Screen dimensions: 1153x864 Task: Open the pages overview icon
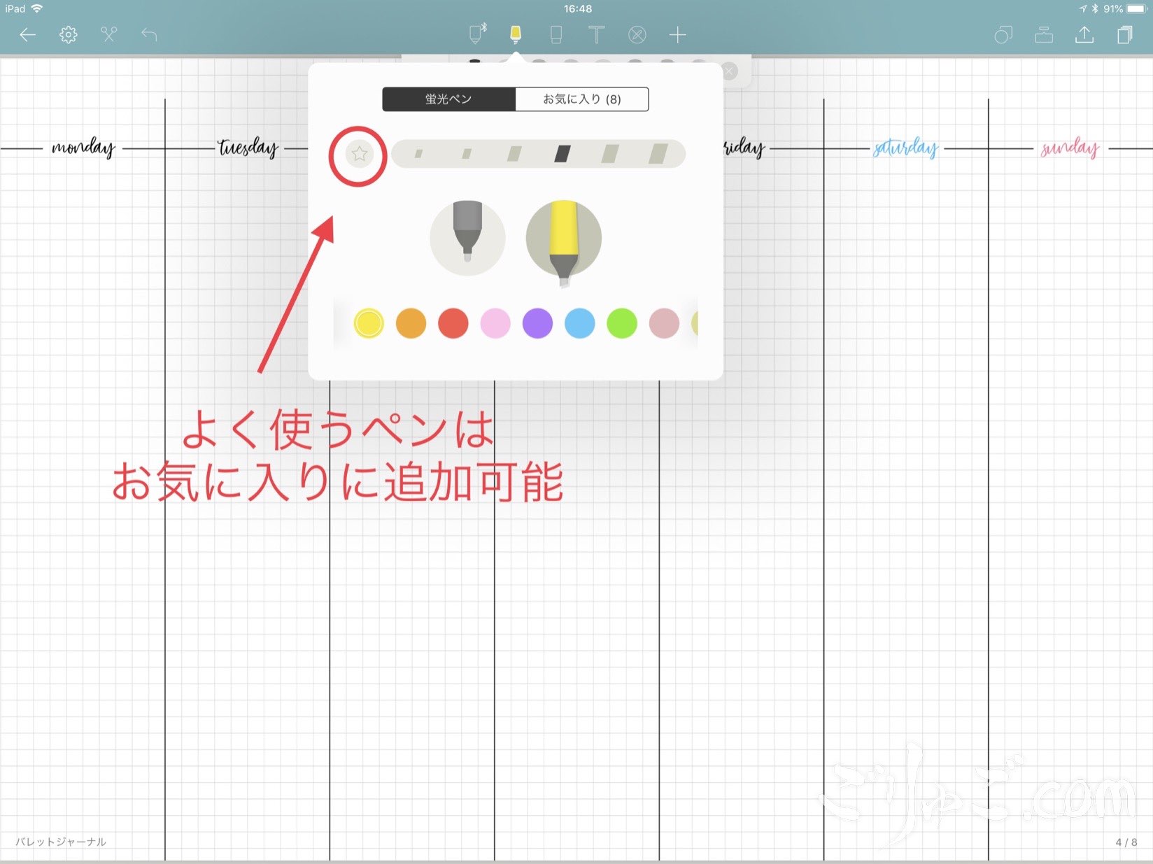pos(1125,34)
